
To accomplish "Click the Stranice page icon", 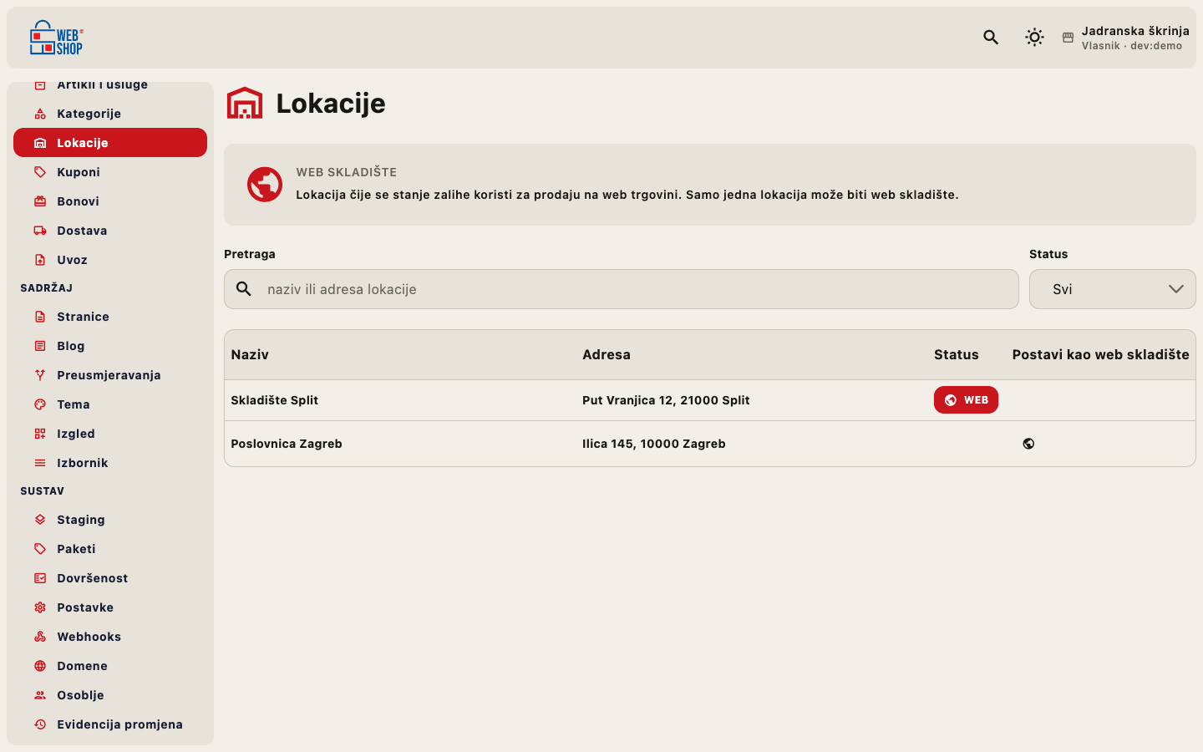I will 40,317.
